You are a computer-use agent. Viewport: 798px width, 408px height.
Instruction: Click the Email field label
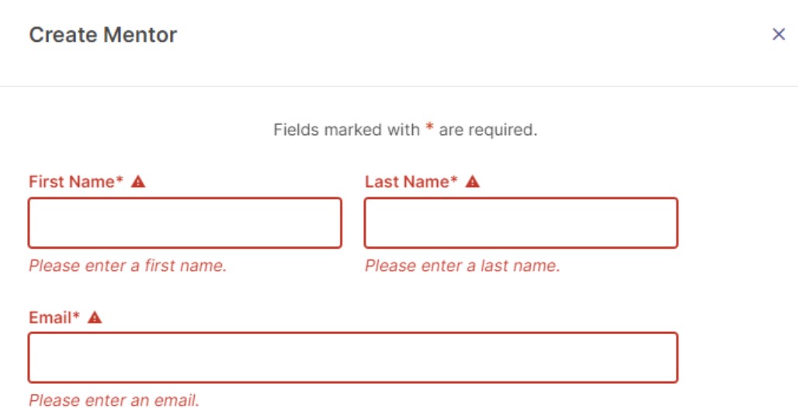pos(54,318)
